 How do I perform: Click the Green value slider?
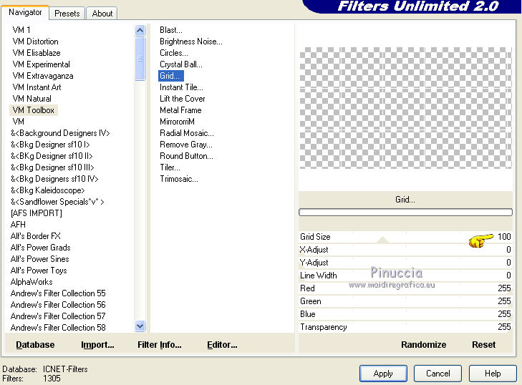tap(405, 301)
